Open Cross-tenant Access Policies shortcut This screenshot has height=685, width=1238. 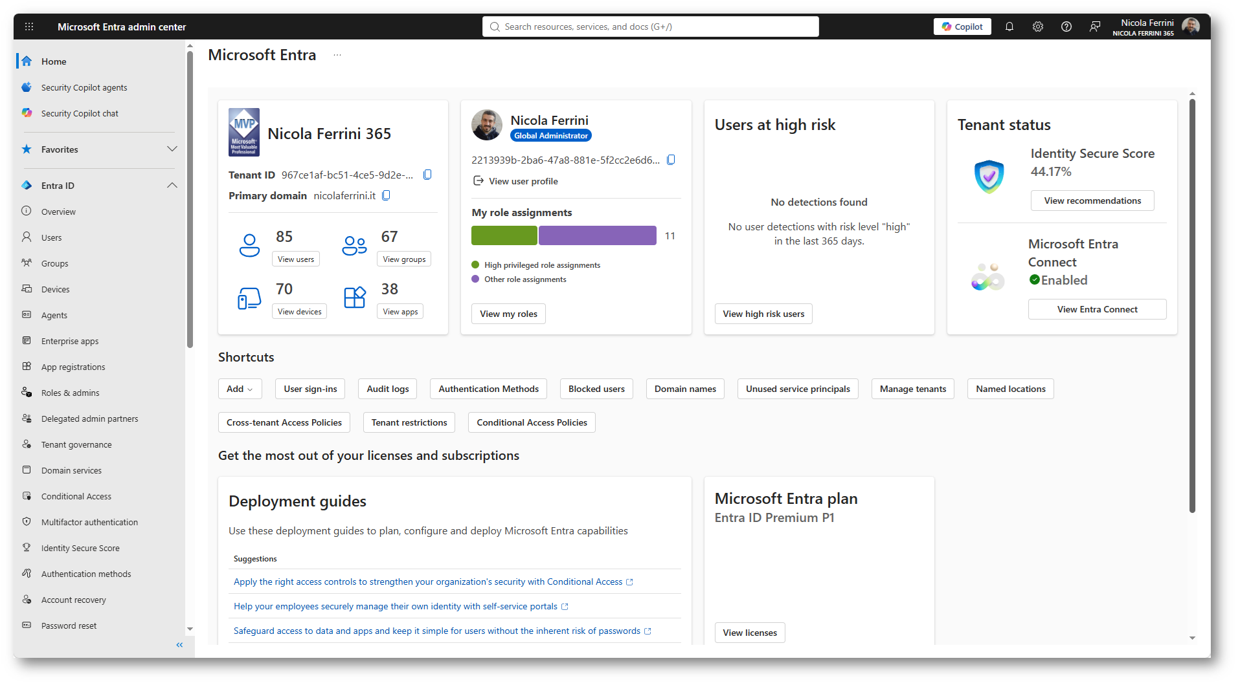(284, 422)
